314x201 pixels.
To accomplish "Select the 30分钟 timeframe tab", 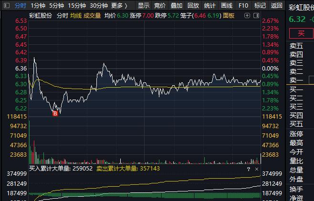I will (x=98, y=6).
